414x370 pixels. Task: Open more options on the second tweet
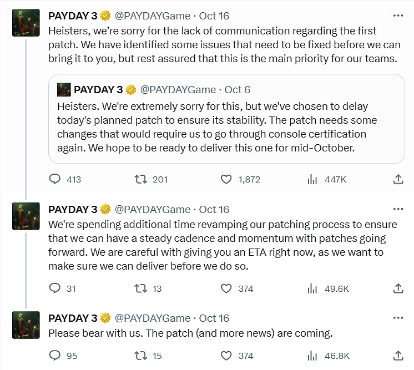click(x=398, y=209)
